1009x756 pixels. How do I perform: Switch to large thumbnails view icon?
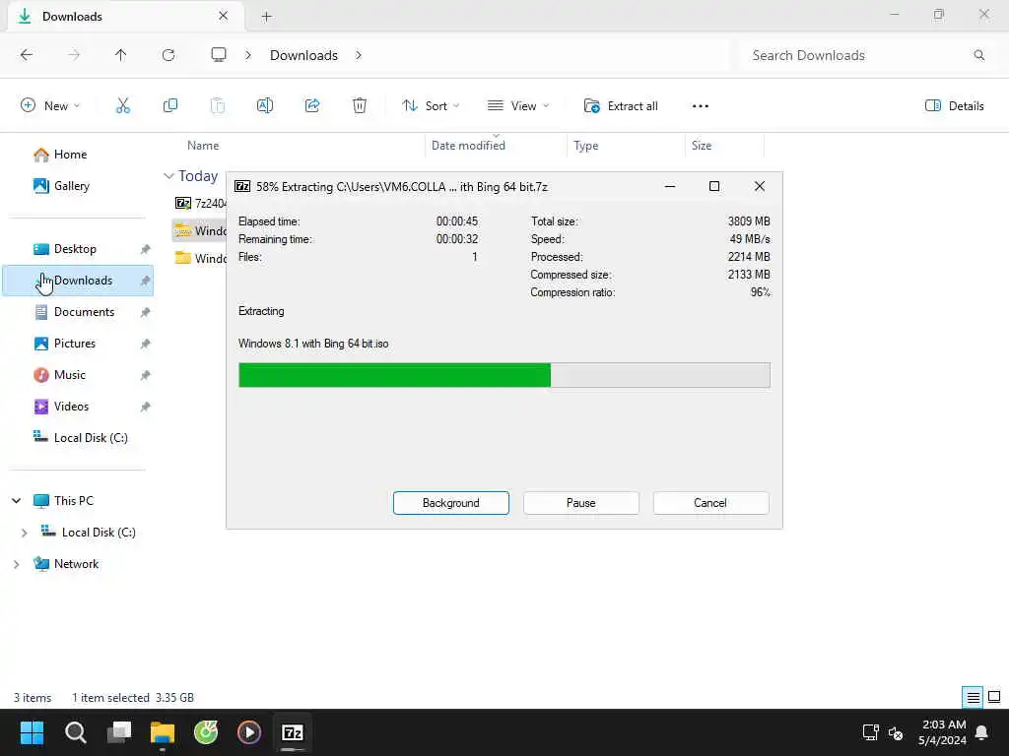(994, 697)
